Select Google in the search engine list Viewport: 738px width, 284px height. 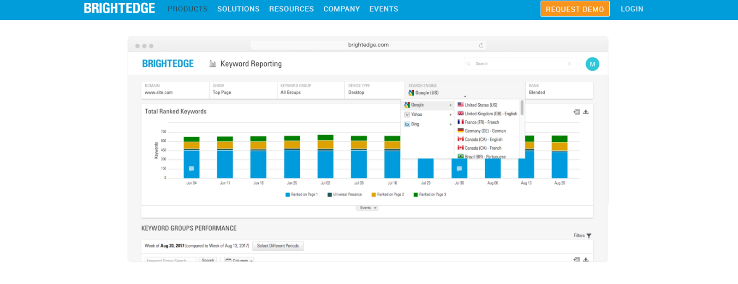click(x=428, y=105)
